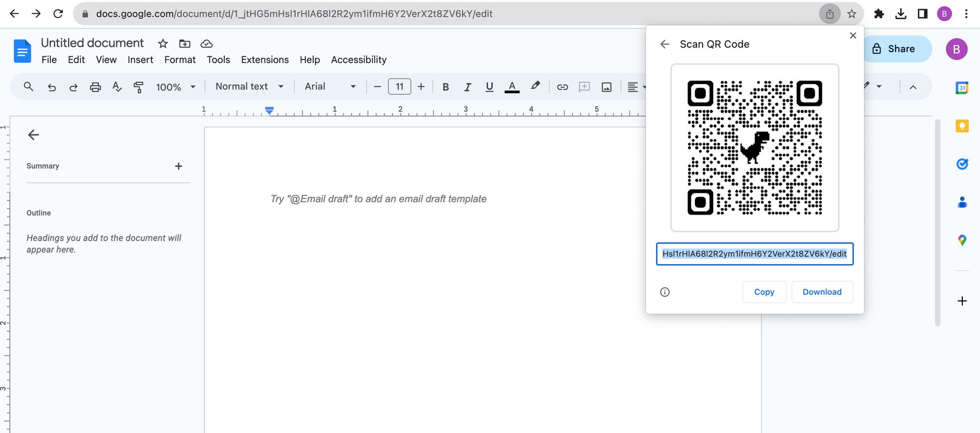The width and height of the screenshot is (980, 433).
Task: Bookmark this tab with the star
Action: click(x=852, y=14)
